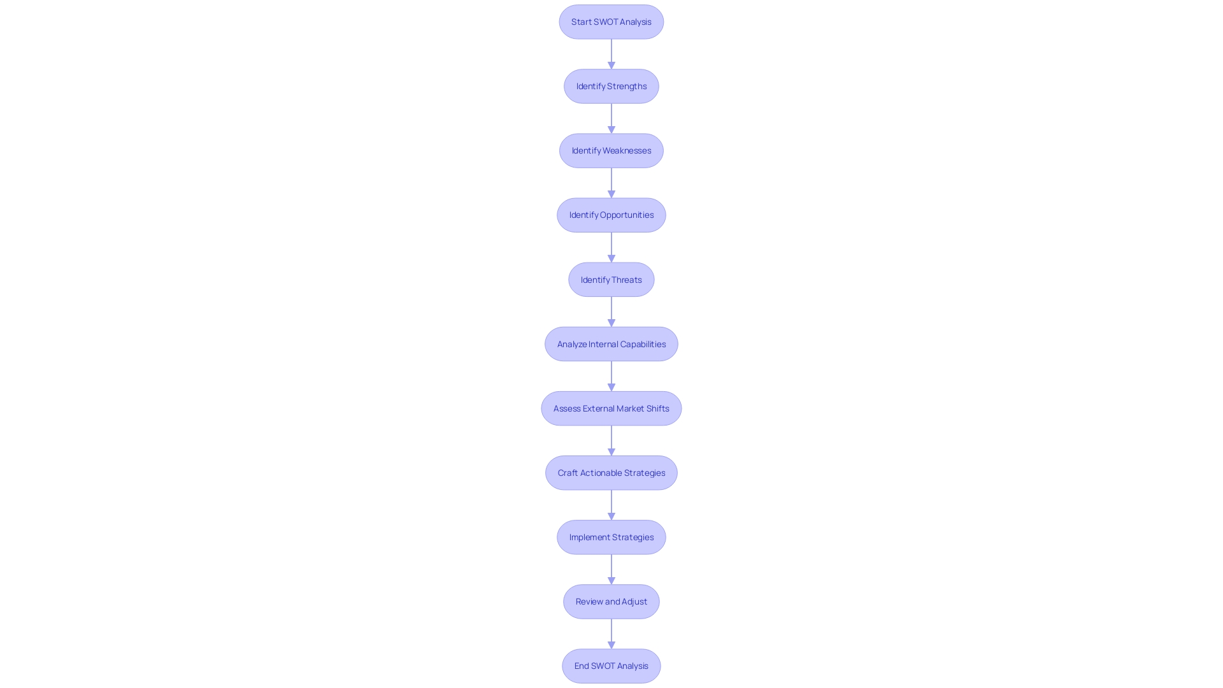Click the Review and Adjust node
The width and height of the screenshot is (1223, 688).
pos(611,601)
